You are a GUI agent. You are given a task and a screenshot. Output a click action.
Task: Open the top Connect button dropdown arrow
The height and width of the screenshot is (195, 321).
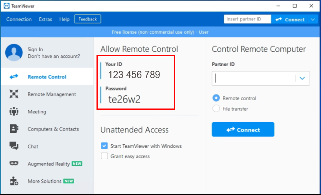pos(313,20)
